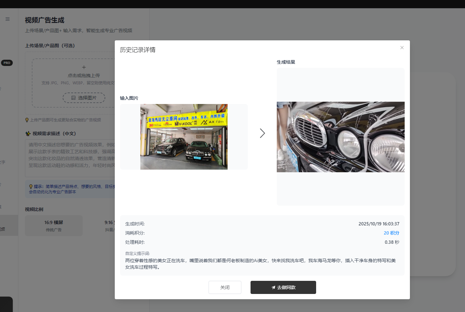This screenshot has height=312, width=465.
Task: Open the sidebar item ending in 字
Action: (3, 162)
